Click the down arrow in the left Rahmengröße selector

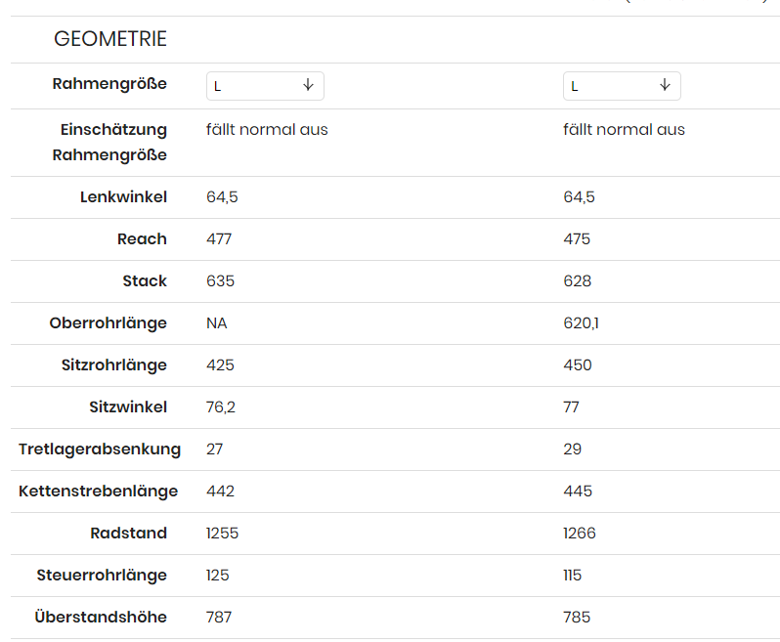coord(308,85)
